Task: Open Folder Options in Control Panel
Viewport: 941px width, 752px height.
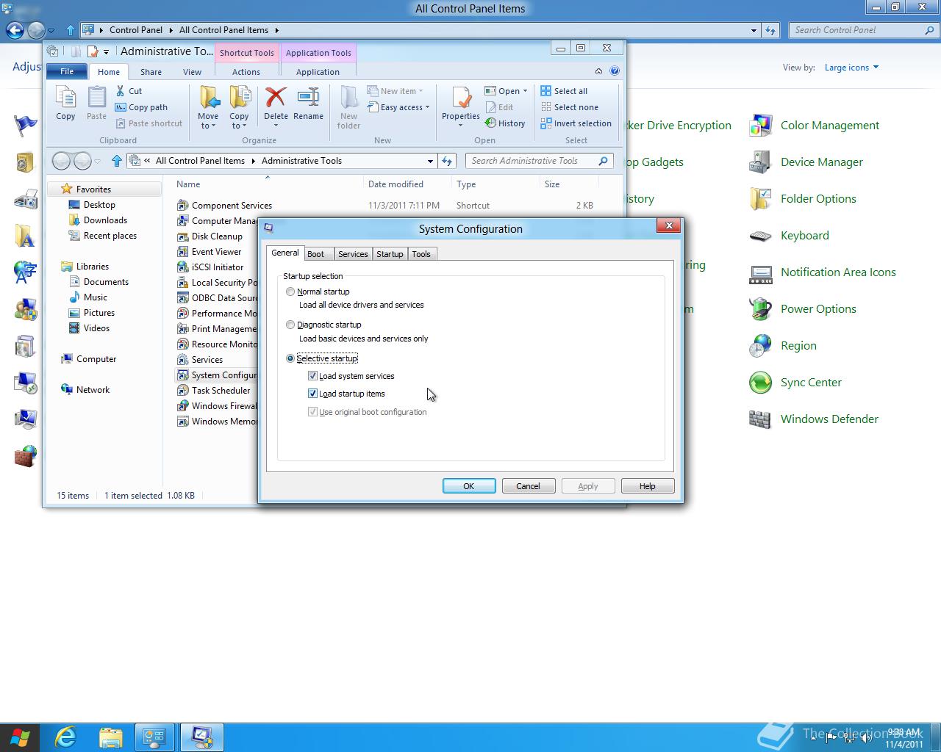Action: pos(802,199)
